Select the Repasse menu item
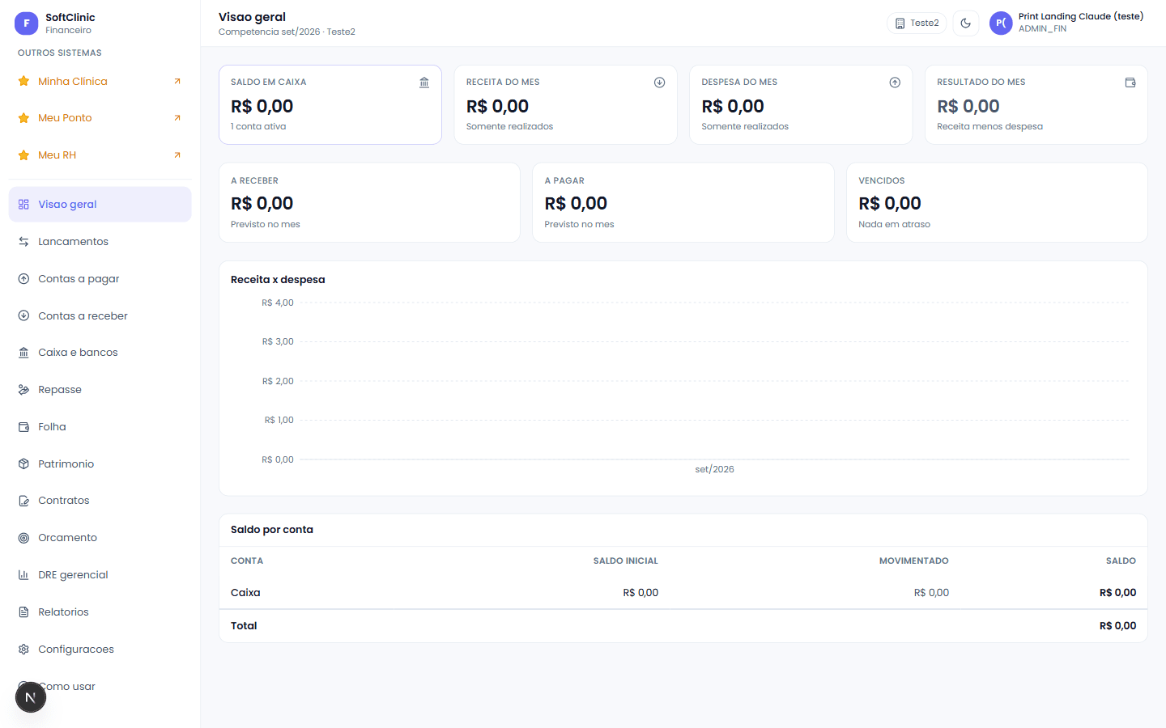This screenshot has height=728, width=1166. (x=100, y=390)
